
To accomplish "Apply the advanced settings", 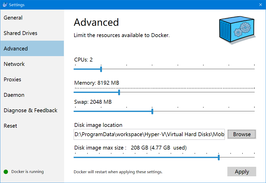I will tap(242, 172).
